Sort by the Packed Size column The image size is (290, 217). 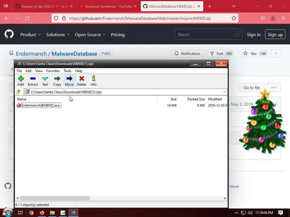tap(192, 99)
